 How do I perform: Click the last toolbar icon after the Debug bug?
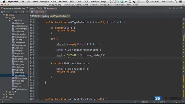click(181, 8)
